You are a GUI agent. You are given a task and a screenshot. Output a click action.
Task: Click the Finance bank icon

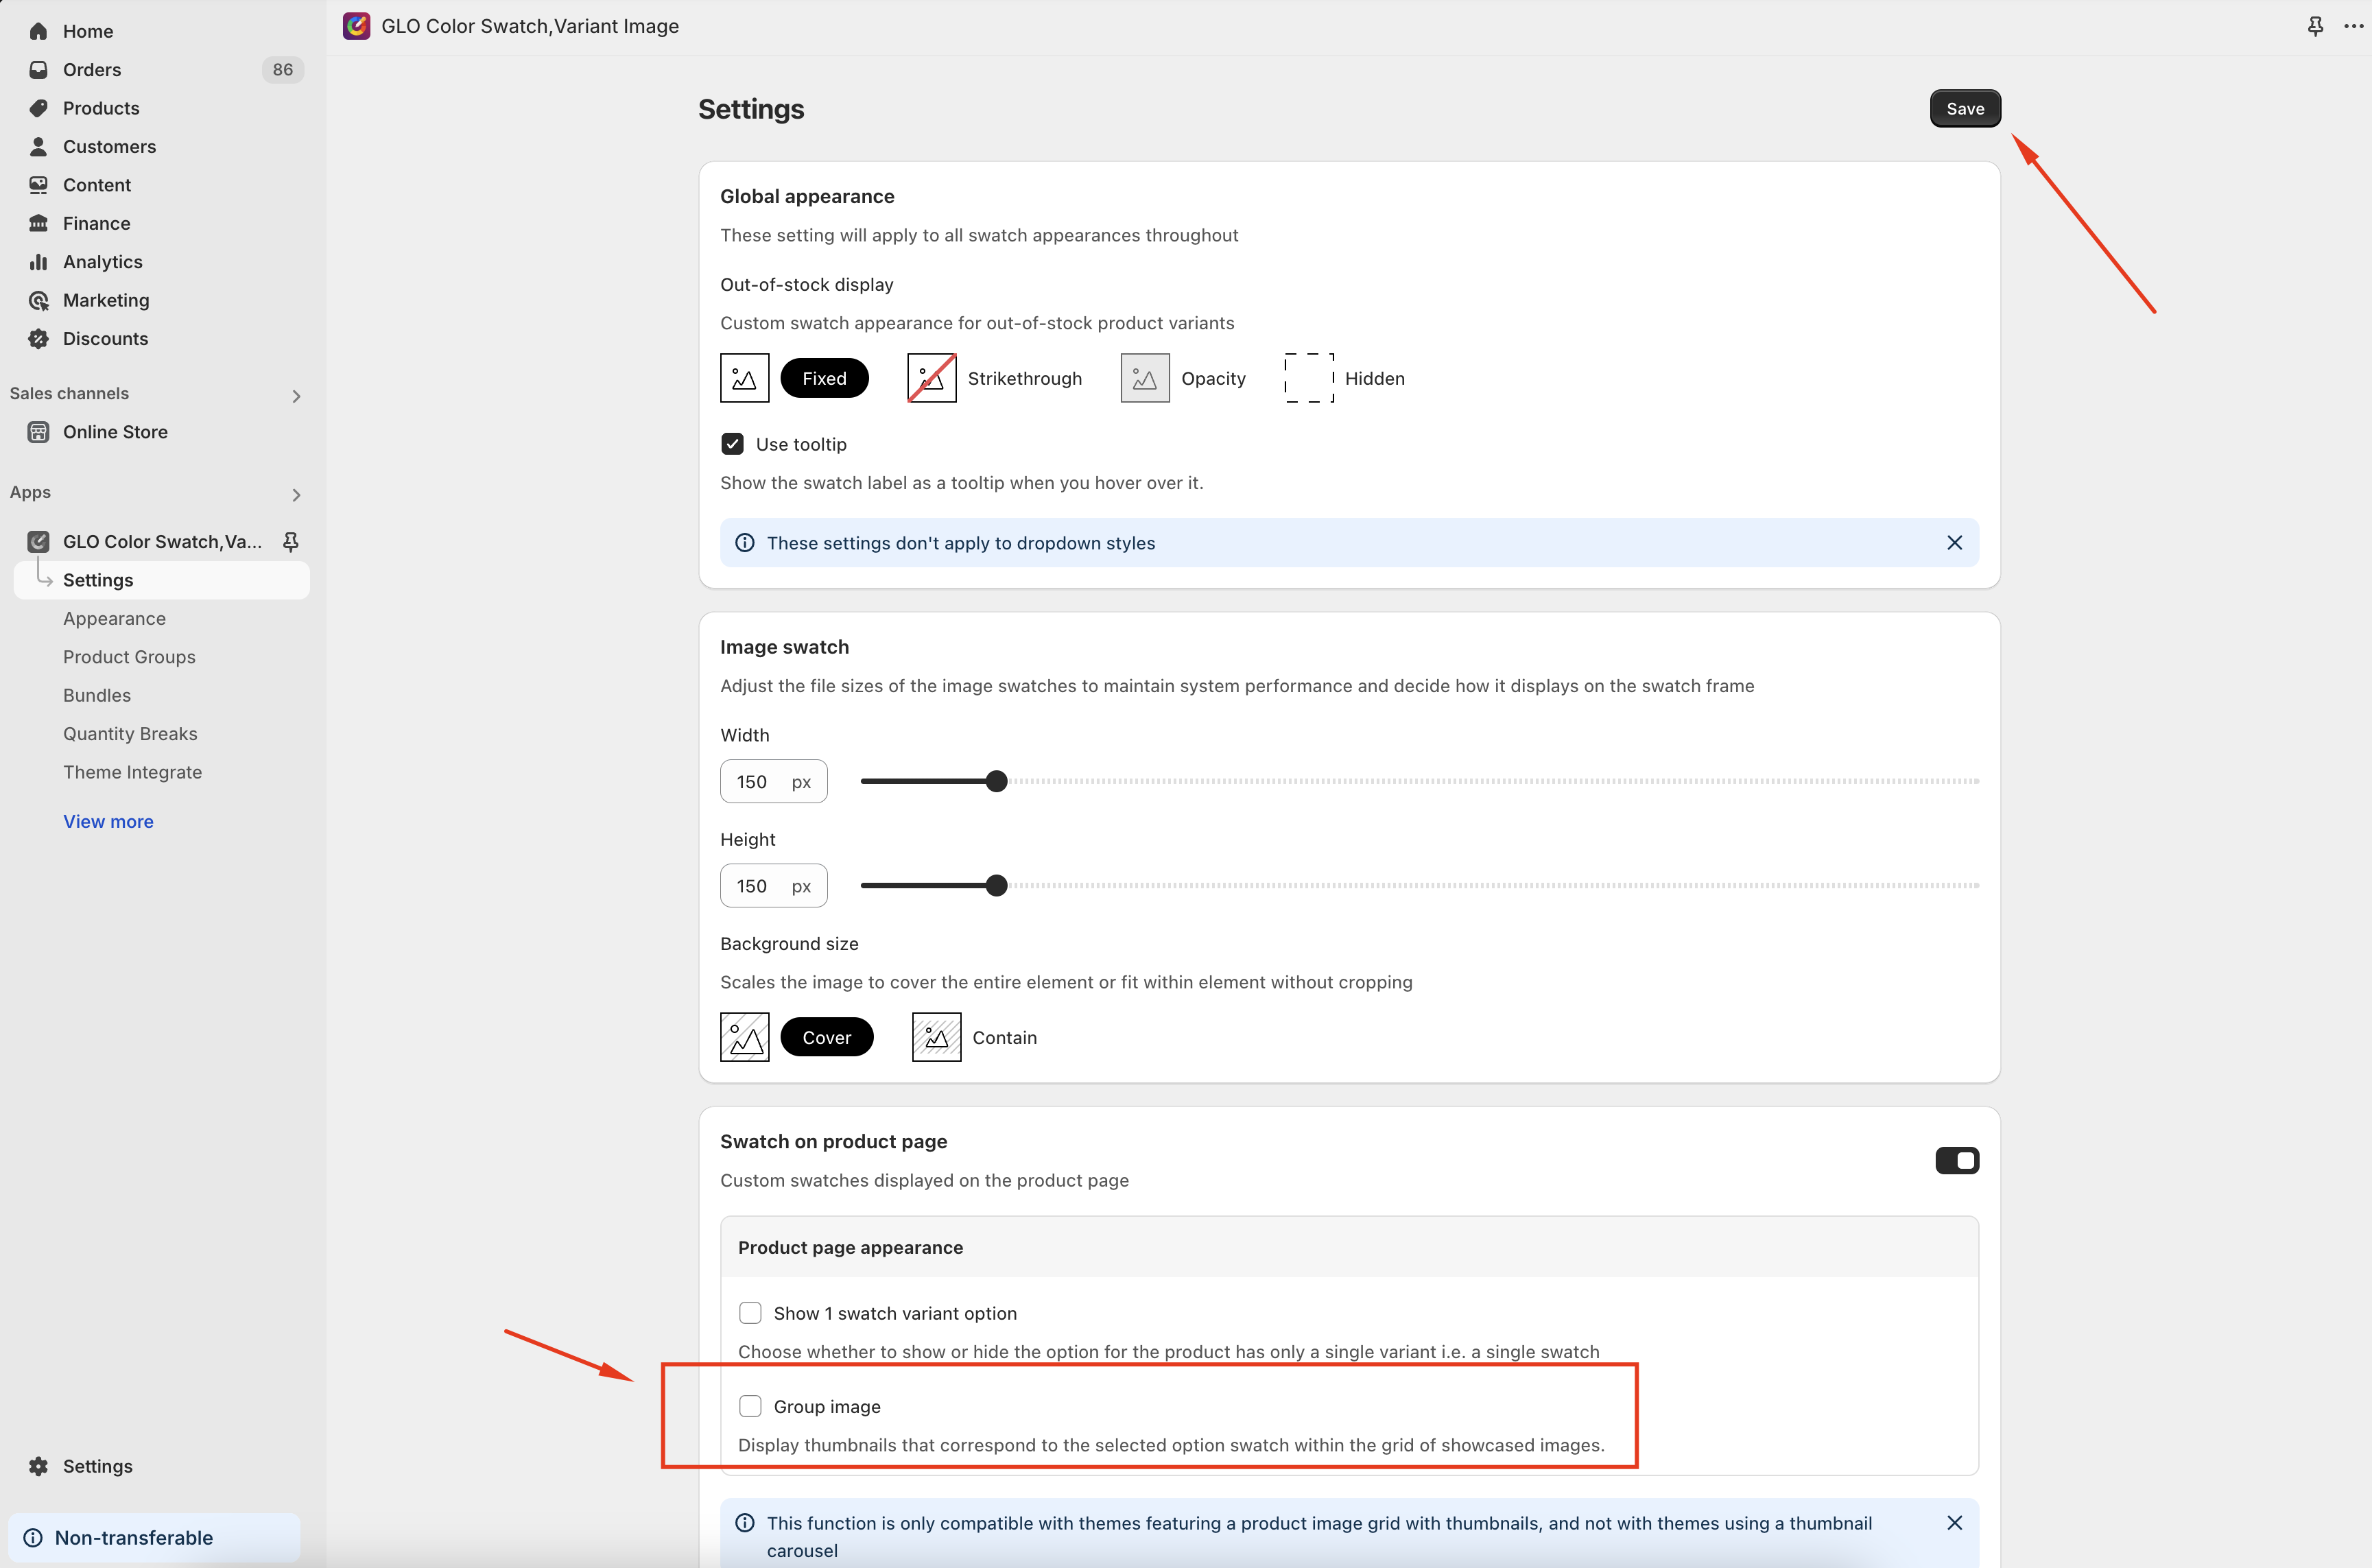click(x=38, y=223)
